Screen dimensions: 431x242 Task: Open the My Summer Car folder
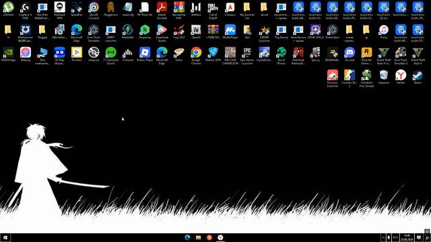pyautogui.click(x=247, y=11)
